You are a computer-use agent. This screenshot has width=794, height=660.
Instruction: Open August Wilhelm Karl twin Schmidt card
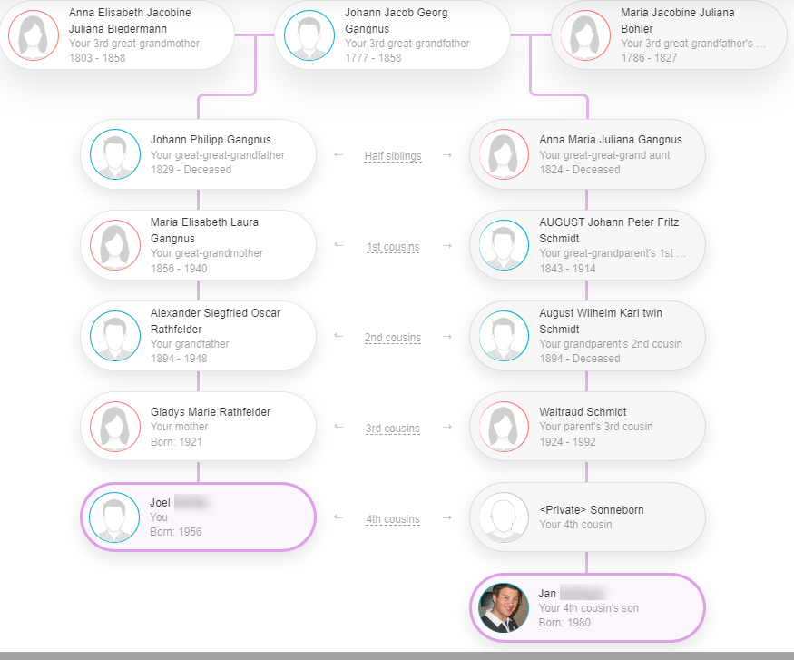coord(587,336)
